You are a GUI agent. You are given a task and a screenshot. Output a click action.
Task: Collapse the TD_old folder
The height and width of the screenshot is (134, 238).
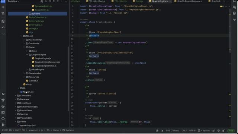tap(21, 36)
